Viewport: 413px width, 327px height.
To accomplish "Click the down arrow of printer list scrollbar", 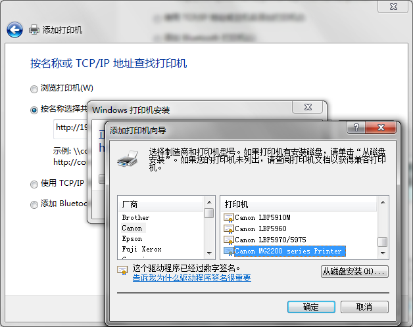I will [383, 253].
